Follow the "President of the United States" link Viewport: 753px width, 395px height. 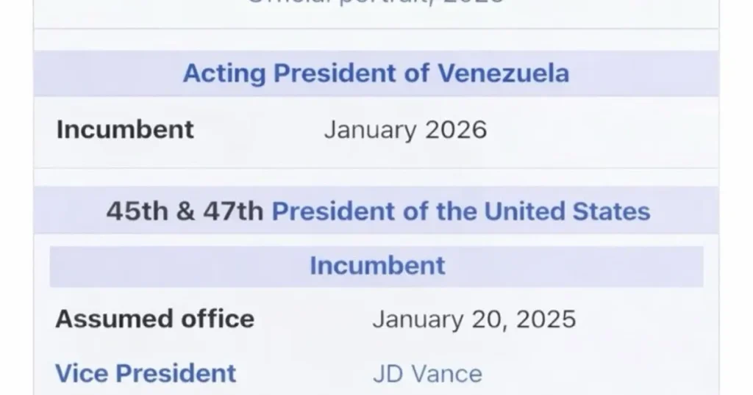(461, 211)
